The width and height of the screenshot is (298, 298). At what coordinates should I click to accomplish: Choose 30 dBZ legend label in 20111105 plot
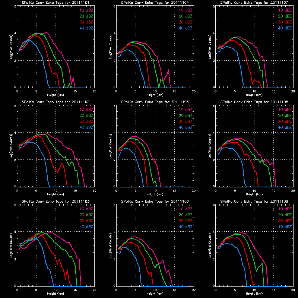[186, 121]
